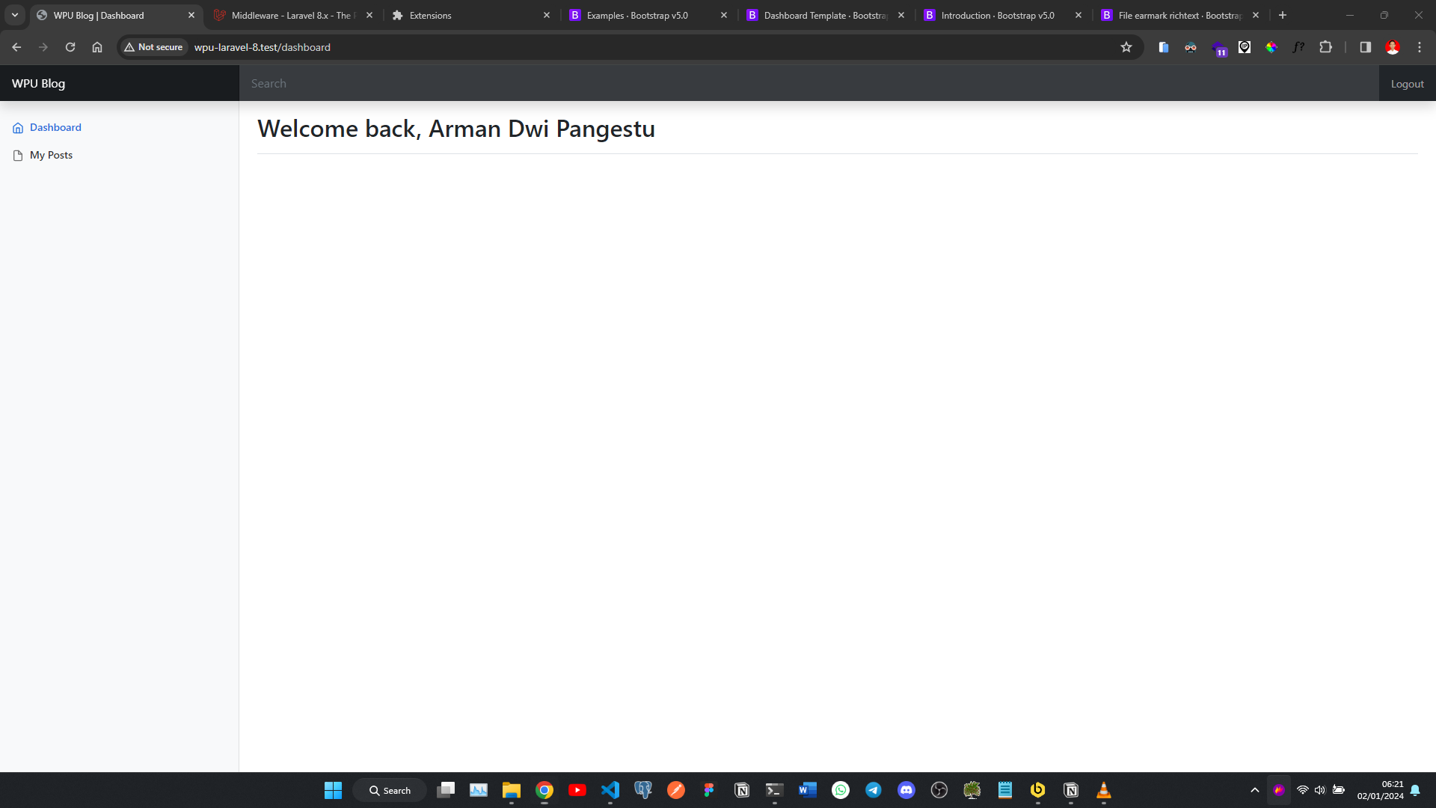The height and width of the screenshot is (808, 1436).
Task: Select My Posts in the sidebar
Action: tap(51, 155)
